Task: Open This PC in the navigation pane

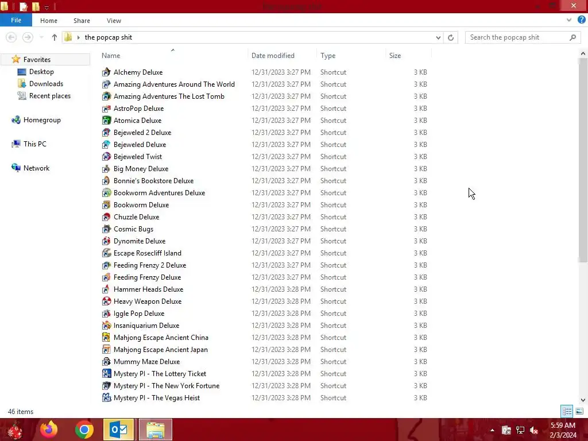Action: 35,144
